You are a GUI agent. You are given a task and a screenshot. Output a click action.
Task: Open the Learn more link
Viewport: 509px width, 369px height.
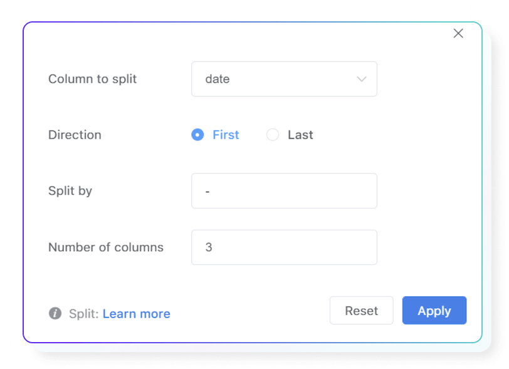(136, 314)
